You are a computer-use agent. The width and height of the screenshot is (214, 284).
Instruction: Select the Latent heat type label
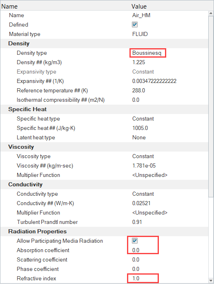[x=36, y=137]
